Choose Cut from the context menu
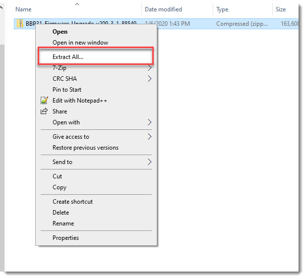This screenshot has width=306, height=279. 58,176
